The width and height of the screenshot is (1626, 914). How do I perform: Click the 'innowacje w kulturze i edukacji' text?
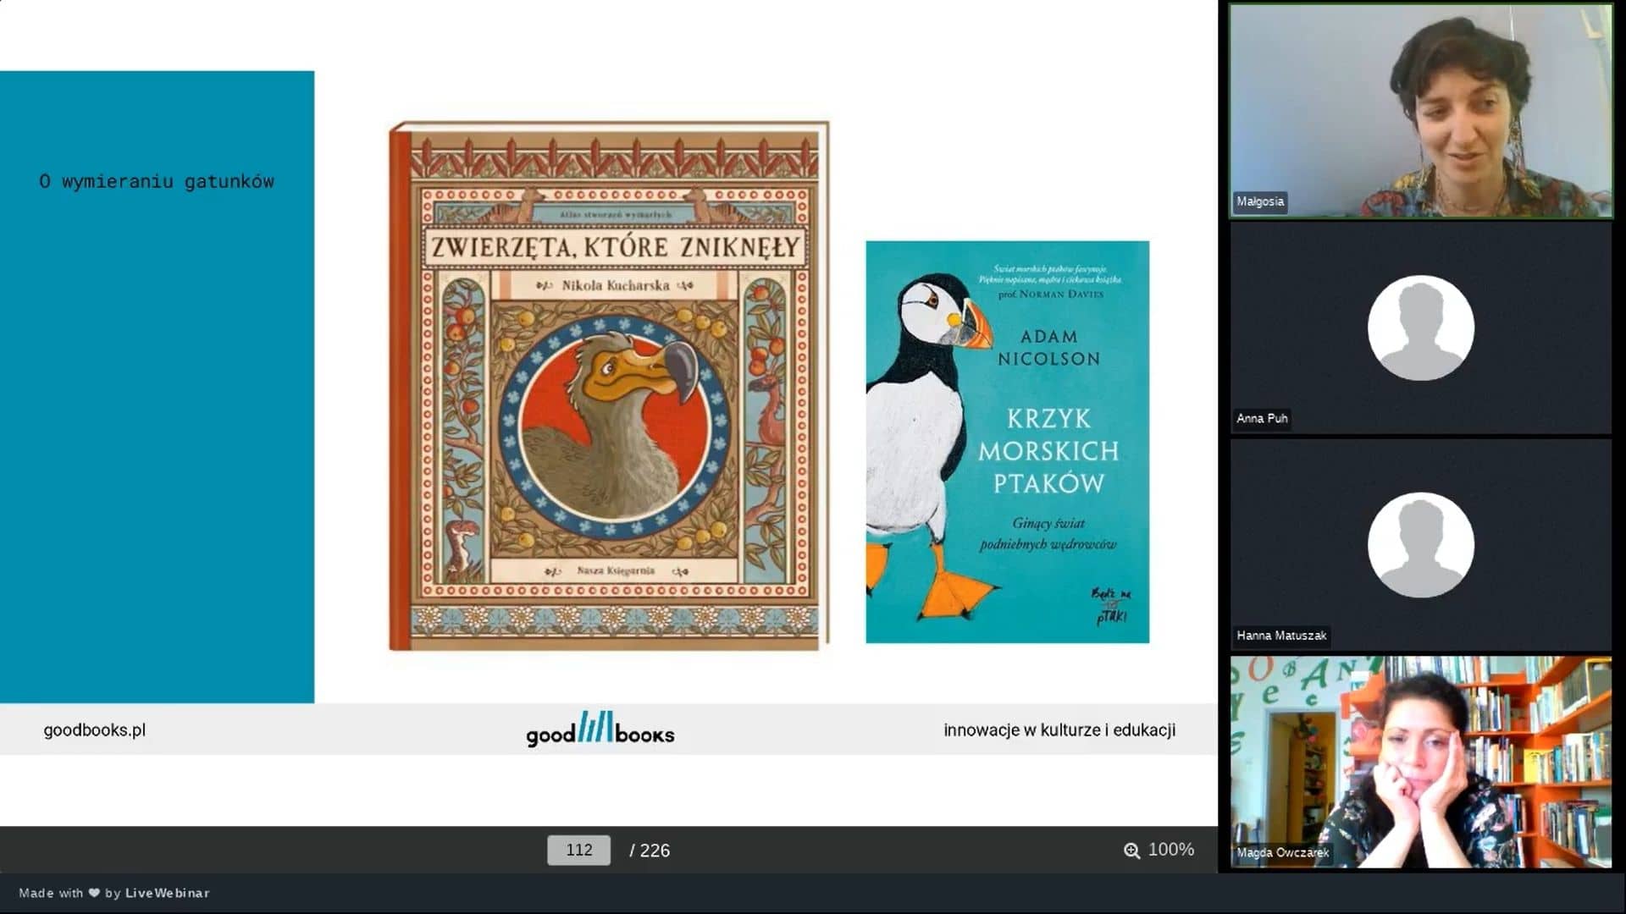(x=1059, y=730)
